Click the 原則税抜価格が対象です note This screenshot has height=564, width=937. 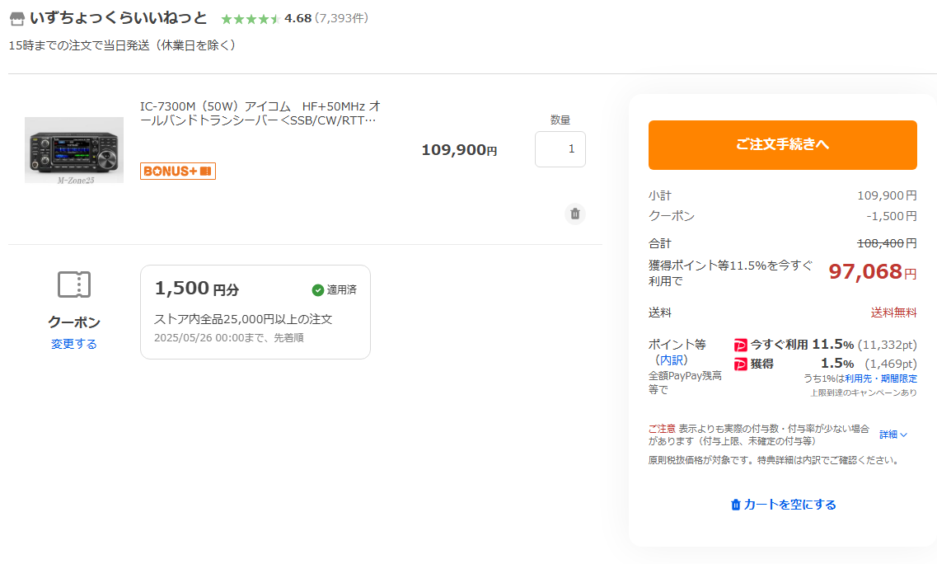pyautogui.click(x=773, y=461)
